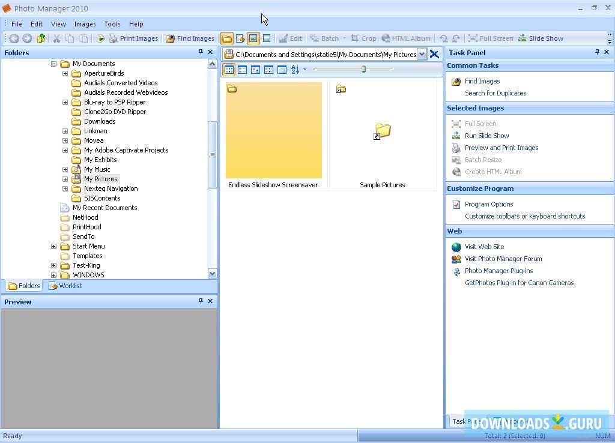Switch to details view mode
615x443 pixels.
(x=282, y=70)
